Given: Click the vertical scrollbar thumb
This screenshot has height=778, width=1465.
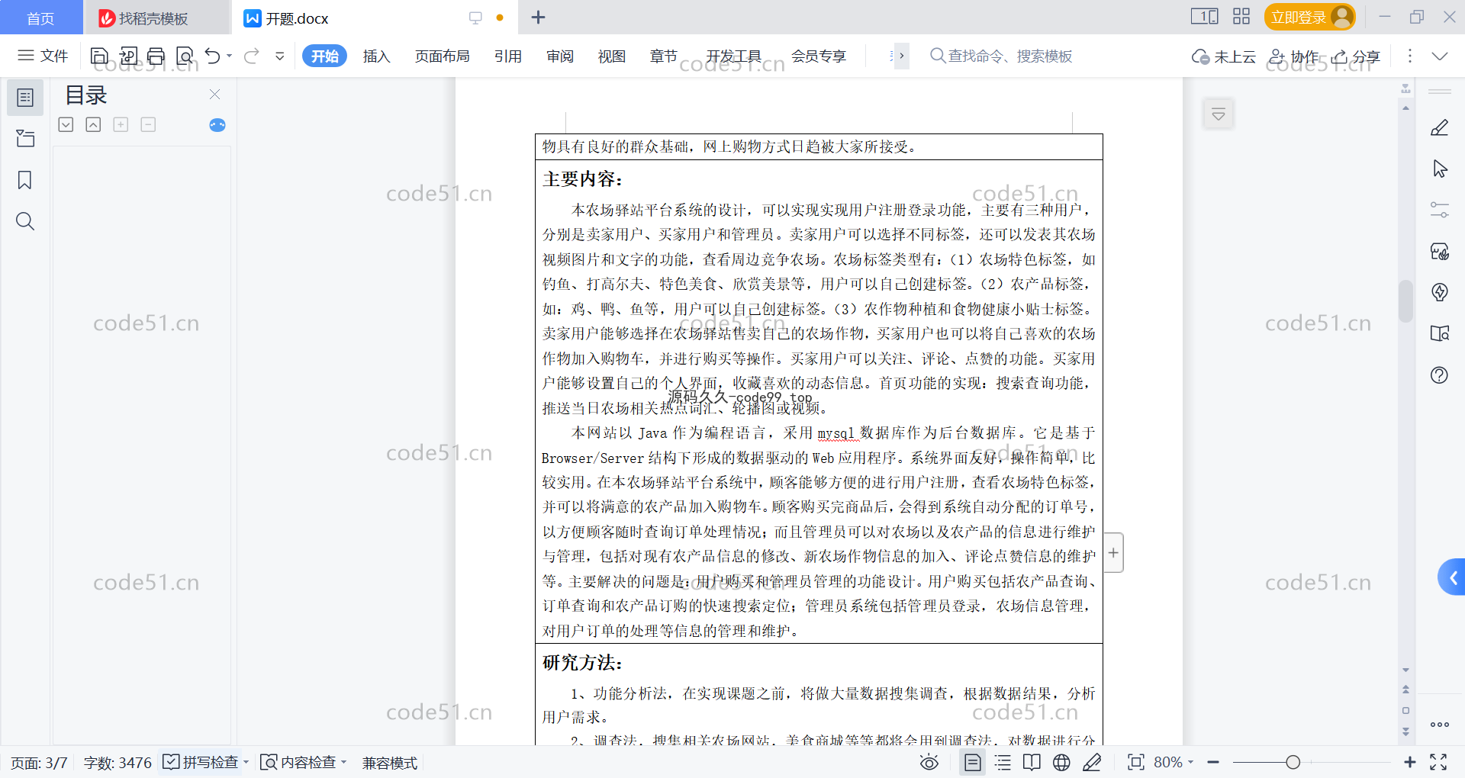Looking at the screenshot, I should pyautogui.click(x=1405, y=301).
